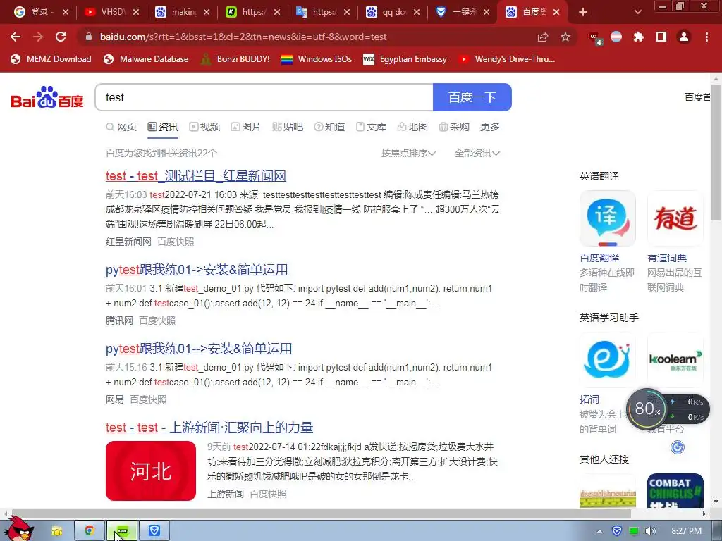
Task: Open the Koolearn app icon
Action: 675,360
